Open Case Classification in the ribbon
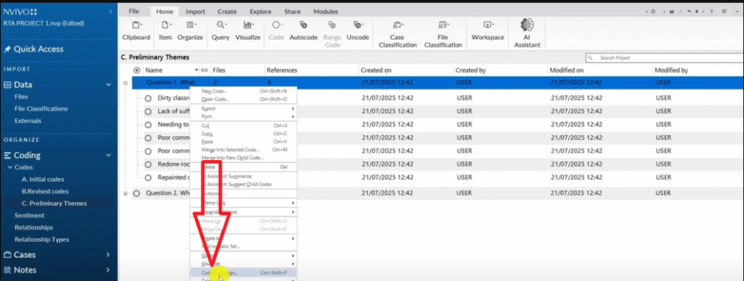Screen dimensions: 744x281 click(x=397, y=34)
